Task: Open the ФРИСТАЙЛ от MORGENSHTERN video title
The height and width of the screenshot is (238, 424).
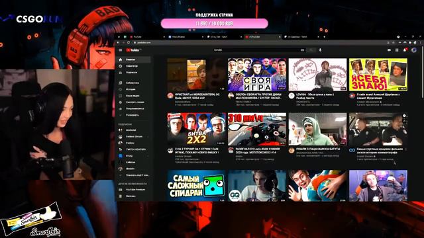Action: [x=197, y=97]
